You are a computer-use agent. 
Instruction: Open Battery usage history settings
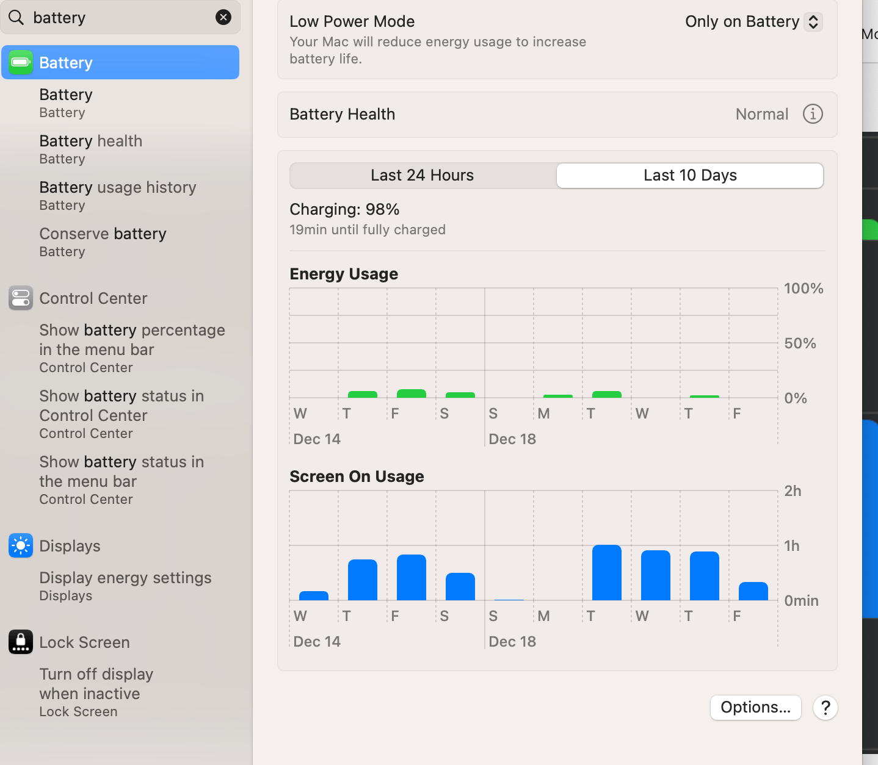pyautogui.click(x=117, y=187)
